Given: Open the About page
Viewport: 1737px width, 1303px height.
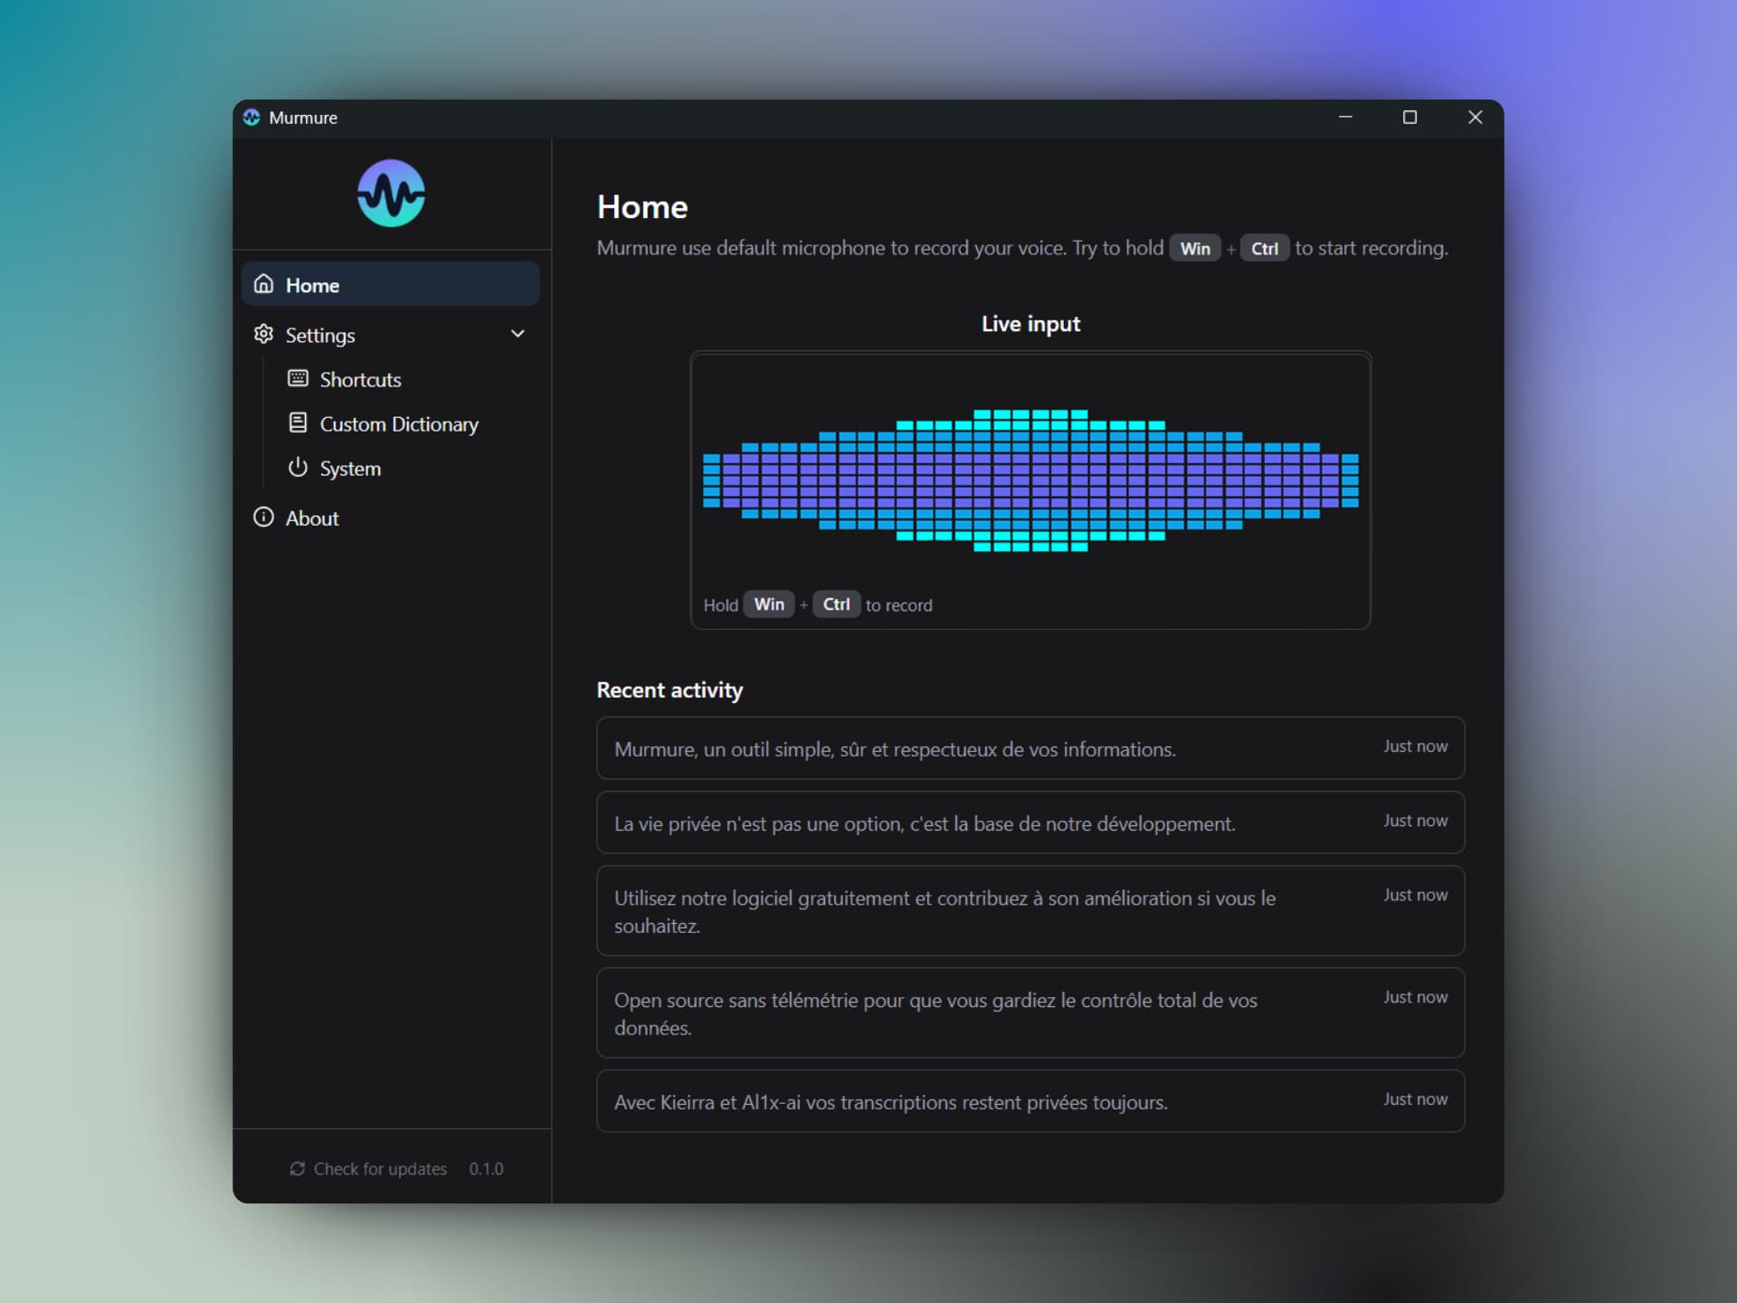Looking at the screenshot, I should pyautogui.click(x=311, y=517).
